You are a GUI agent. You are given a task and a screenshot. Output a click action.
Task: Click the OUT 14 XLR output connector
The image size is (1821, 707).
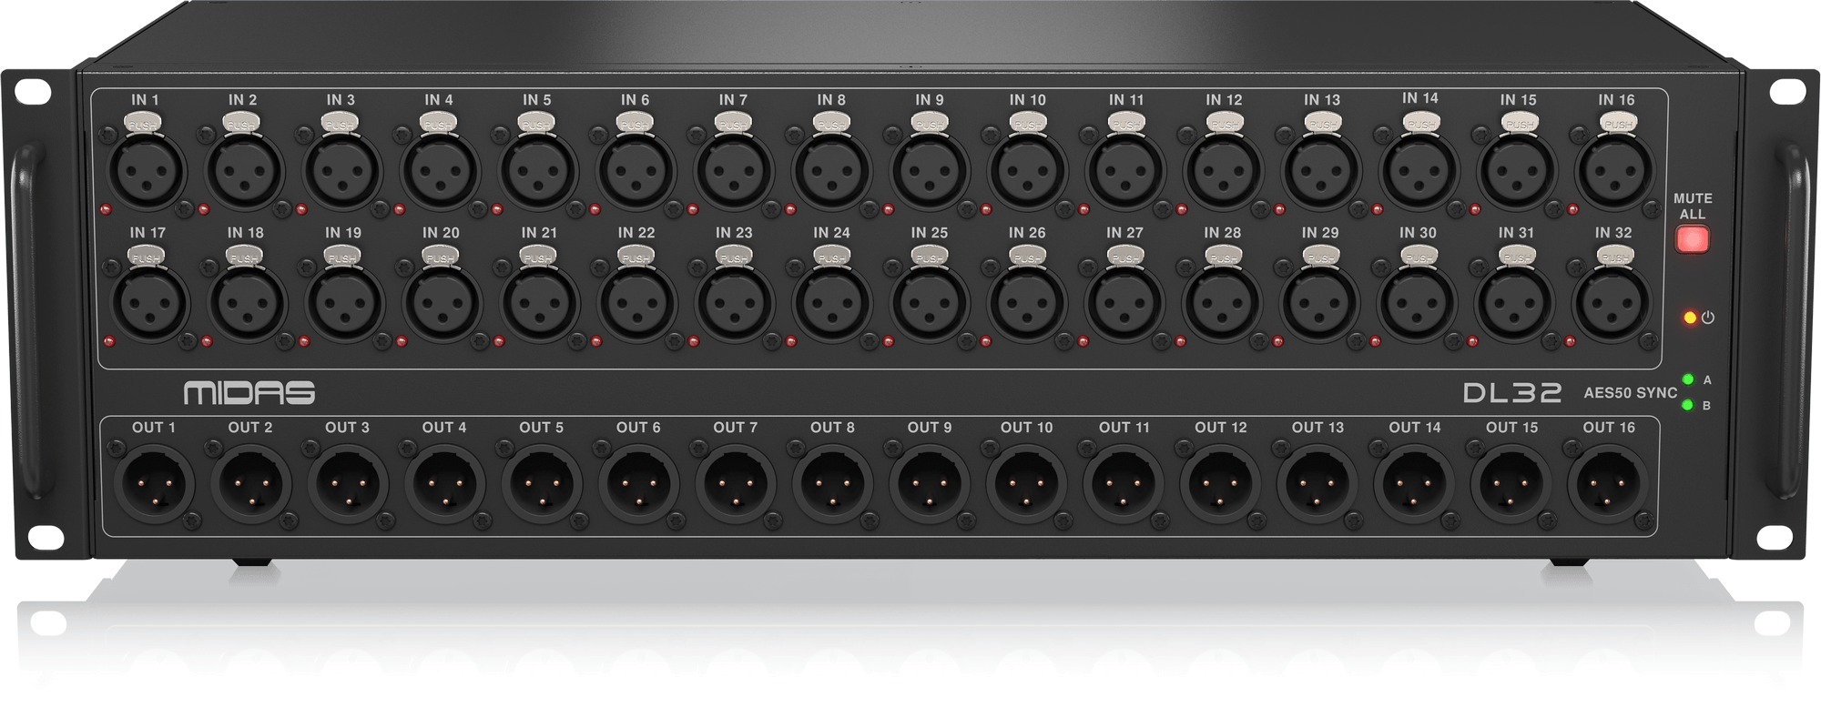click(x=1415, y=483)
